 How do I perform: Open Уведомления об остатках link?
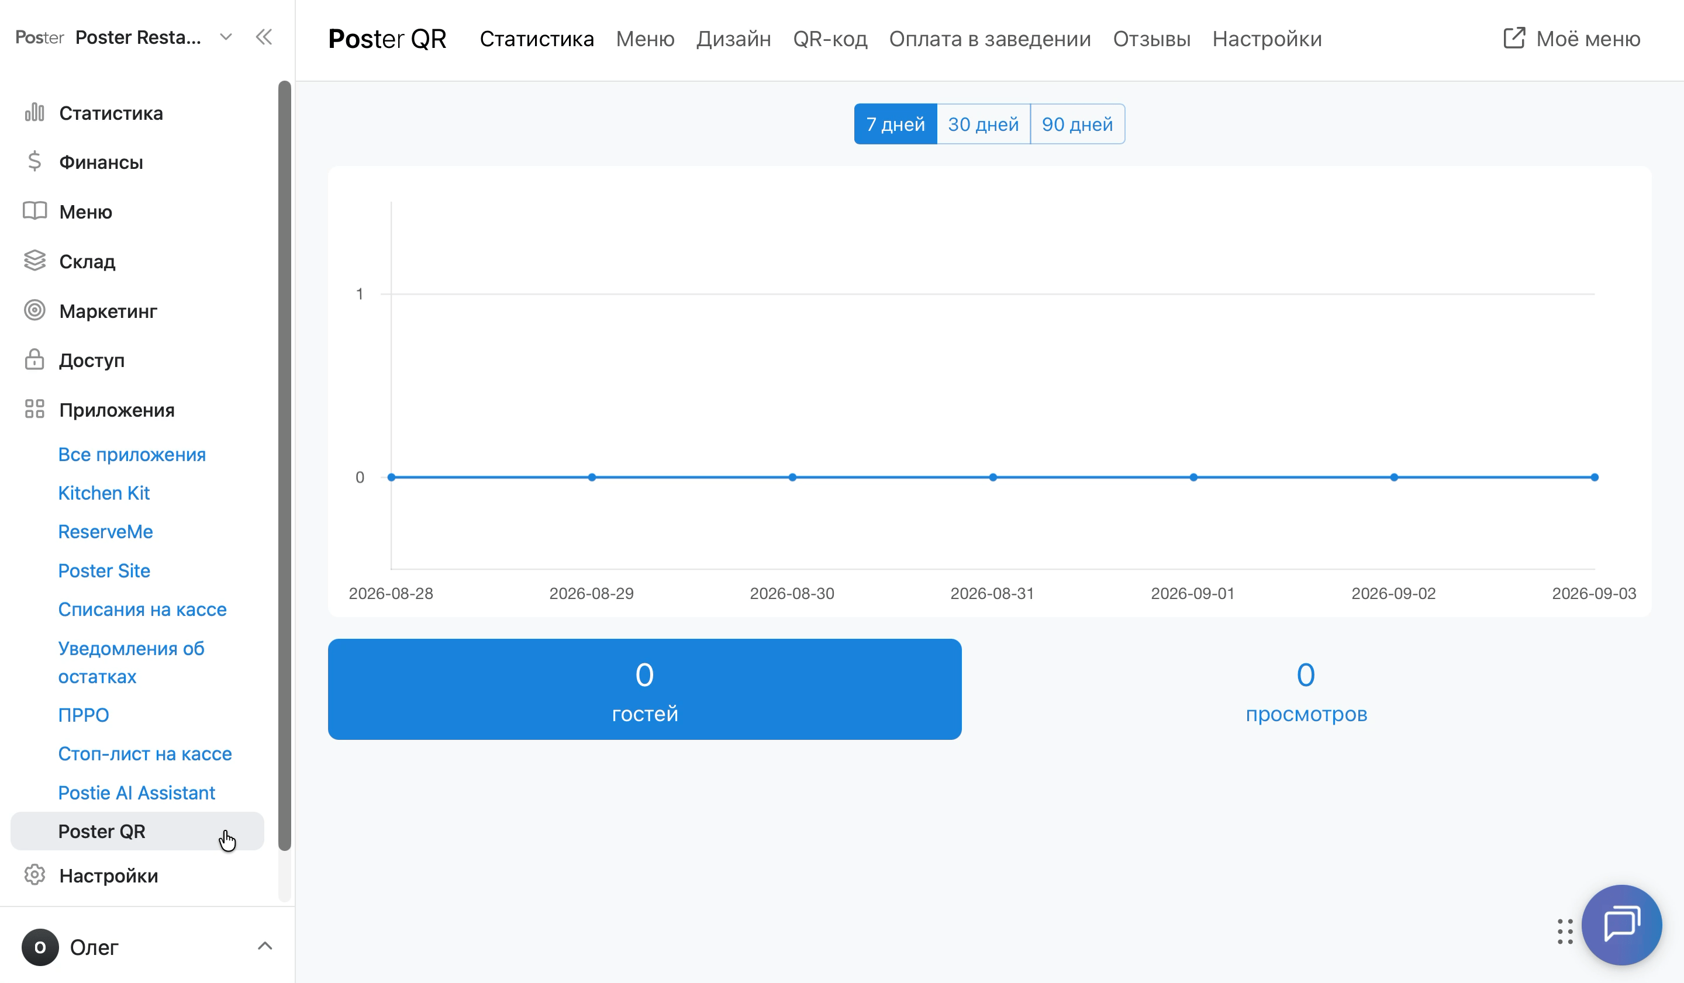click(131, 663)
